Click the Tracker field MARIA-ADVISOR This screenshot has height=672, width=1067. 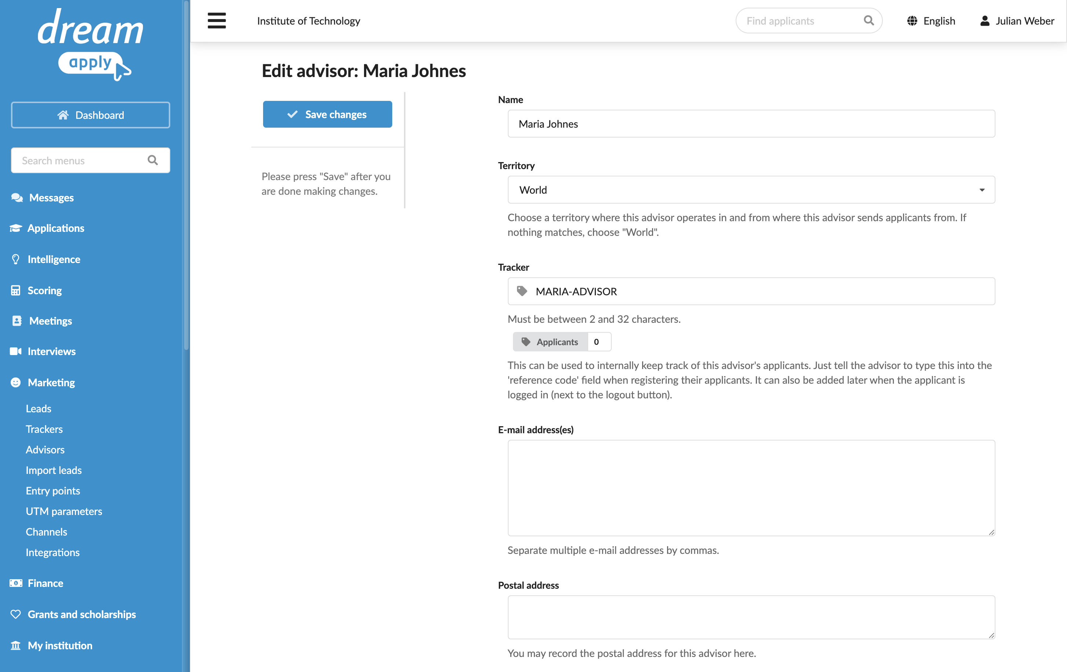[x=751, y=291]
